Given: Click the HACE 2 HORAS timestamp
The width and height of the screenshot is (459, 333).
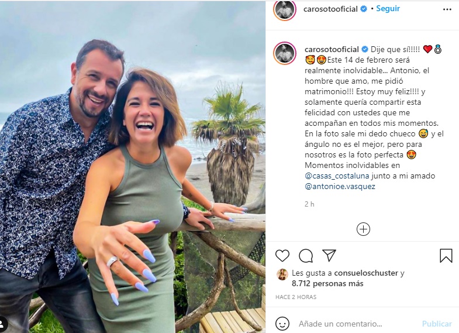Looking at the screenshot, I should coord(296,297).
